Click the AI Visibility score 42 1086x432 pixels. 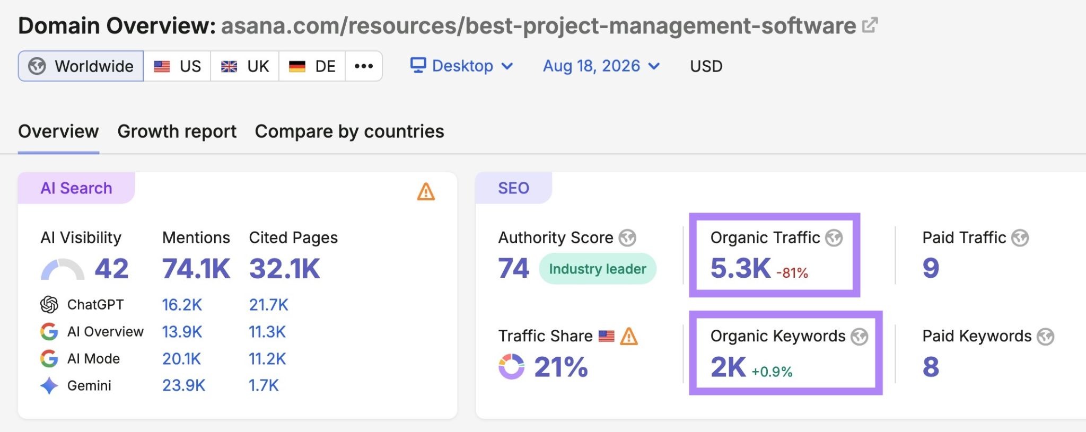click(111, 268)
